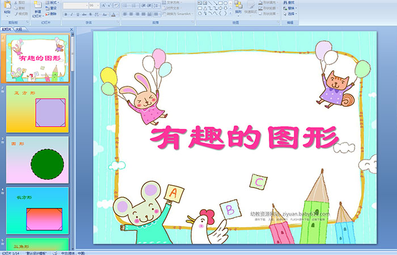The height and width of the screenshot is (255, 397).
Task: Click the Find (查找) binoculars button
Action: (x=289, y=2)
